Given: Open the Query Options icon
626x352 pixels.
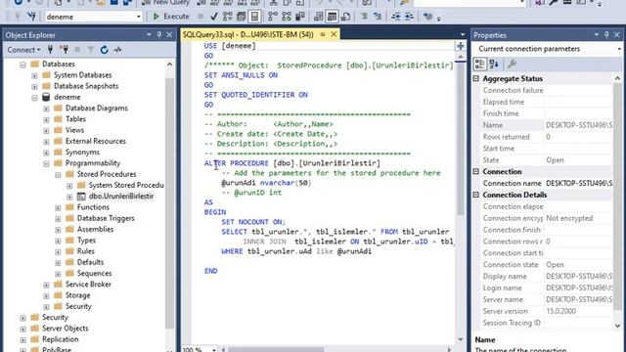Looking at the screenshot, I should click(242, 17).
